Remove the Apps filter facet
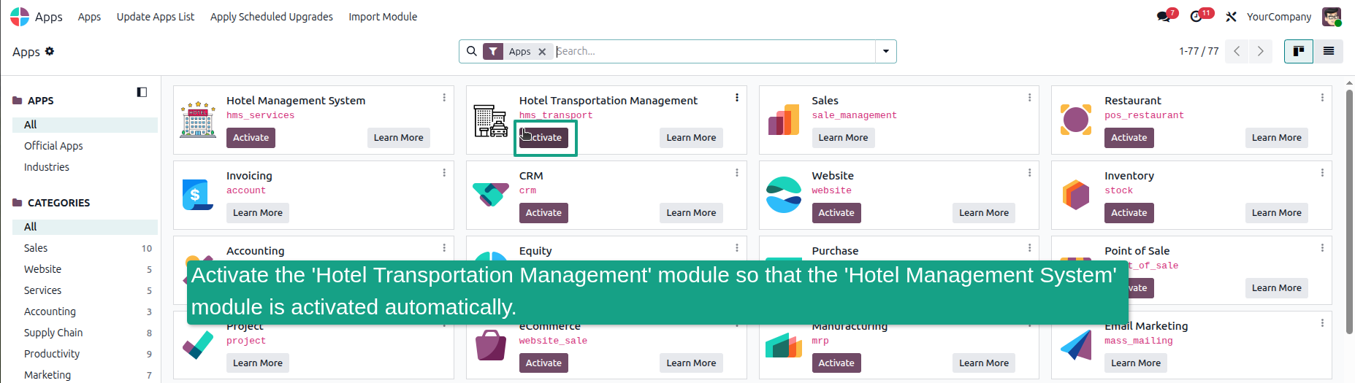Image resolution: width=1355 pixels, height=383 pixels. 542,52
